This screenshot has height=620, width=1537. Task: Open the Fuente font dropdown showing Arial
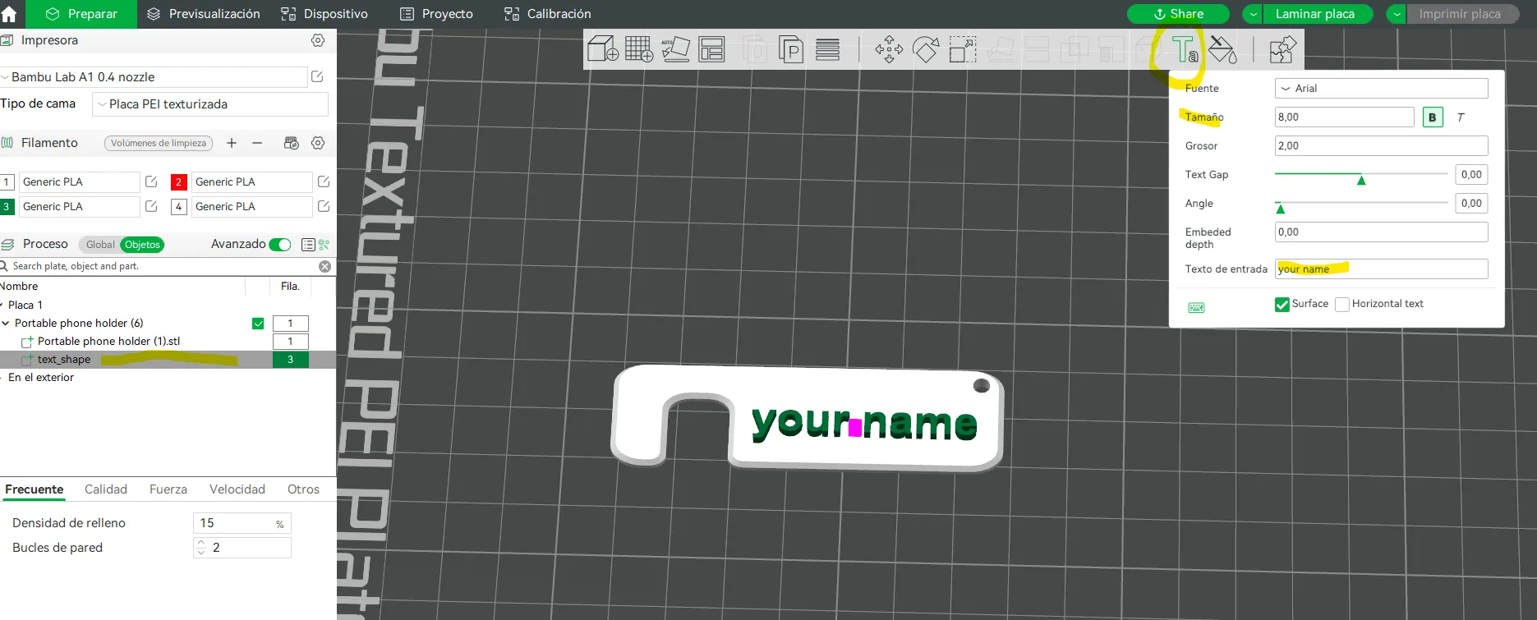pos(1382,89)
